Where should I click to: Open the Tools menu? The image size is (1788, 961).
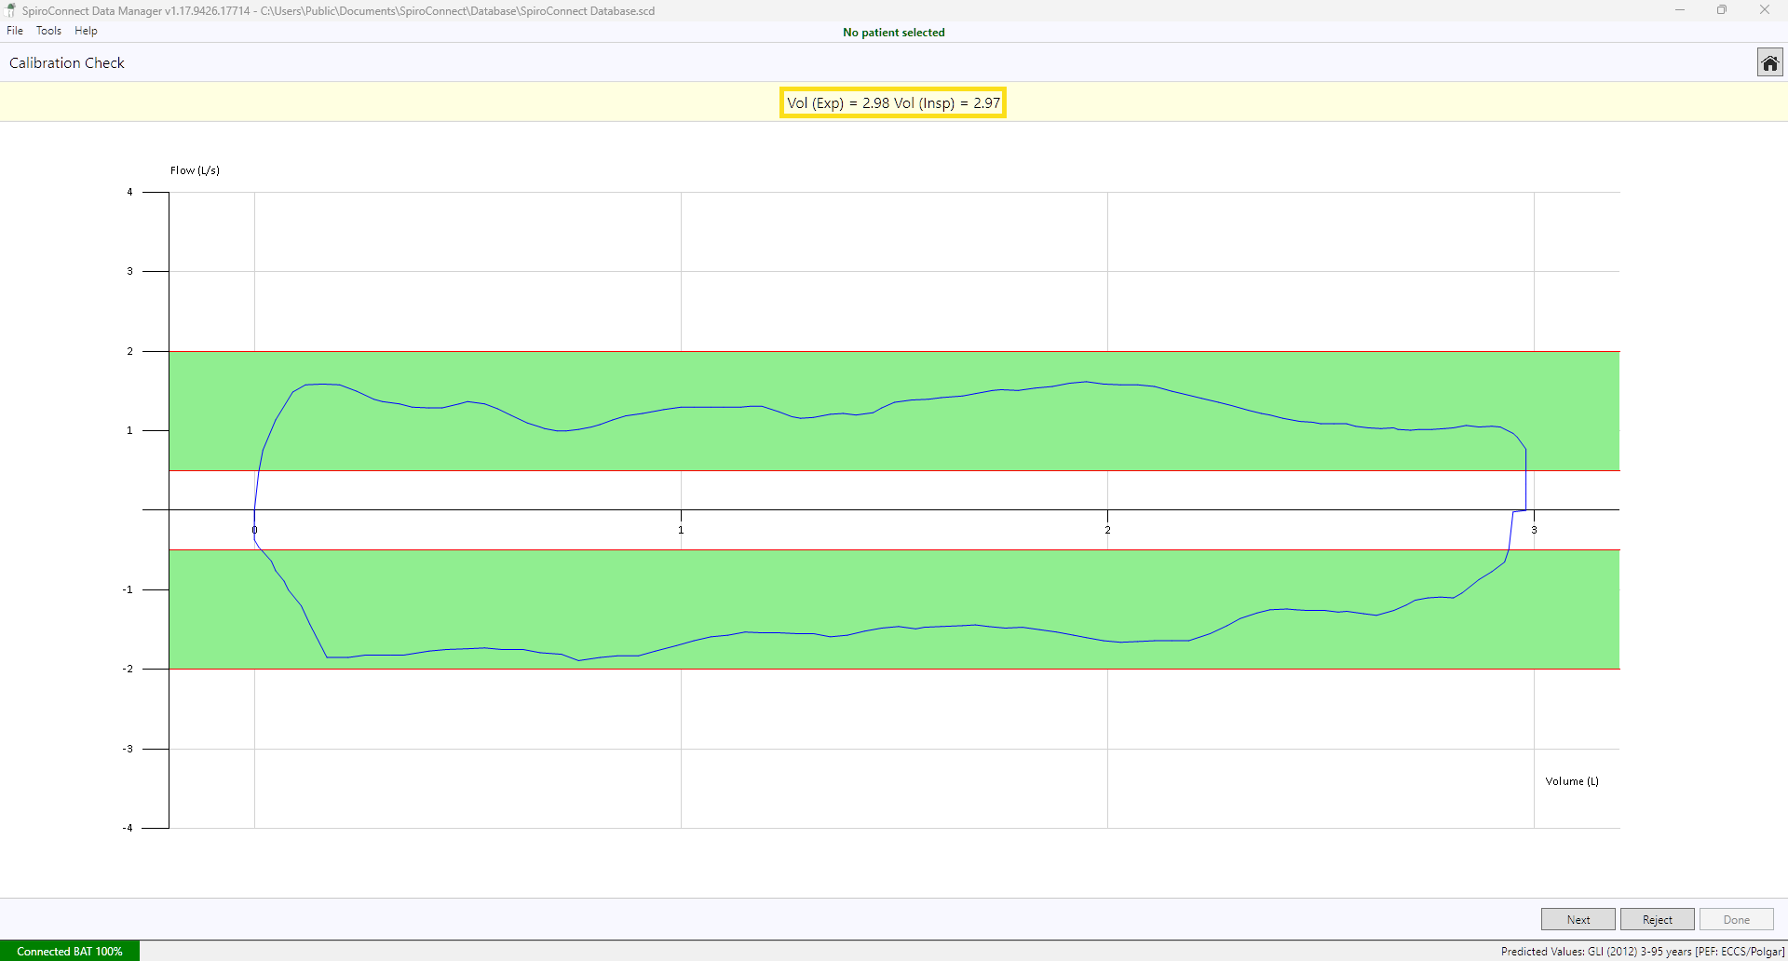click(48, 31)
